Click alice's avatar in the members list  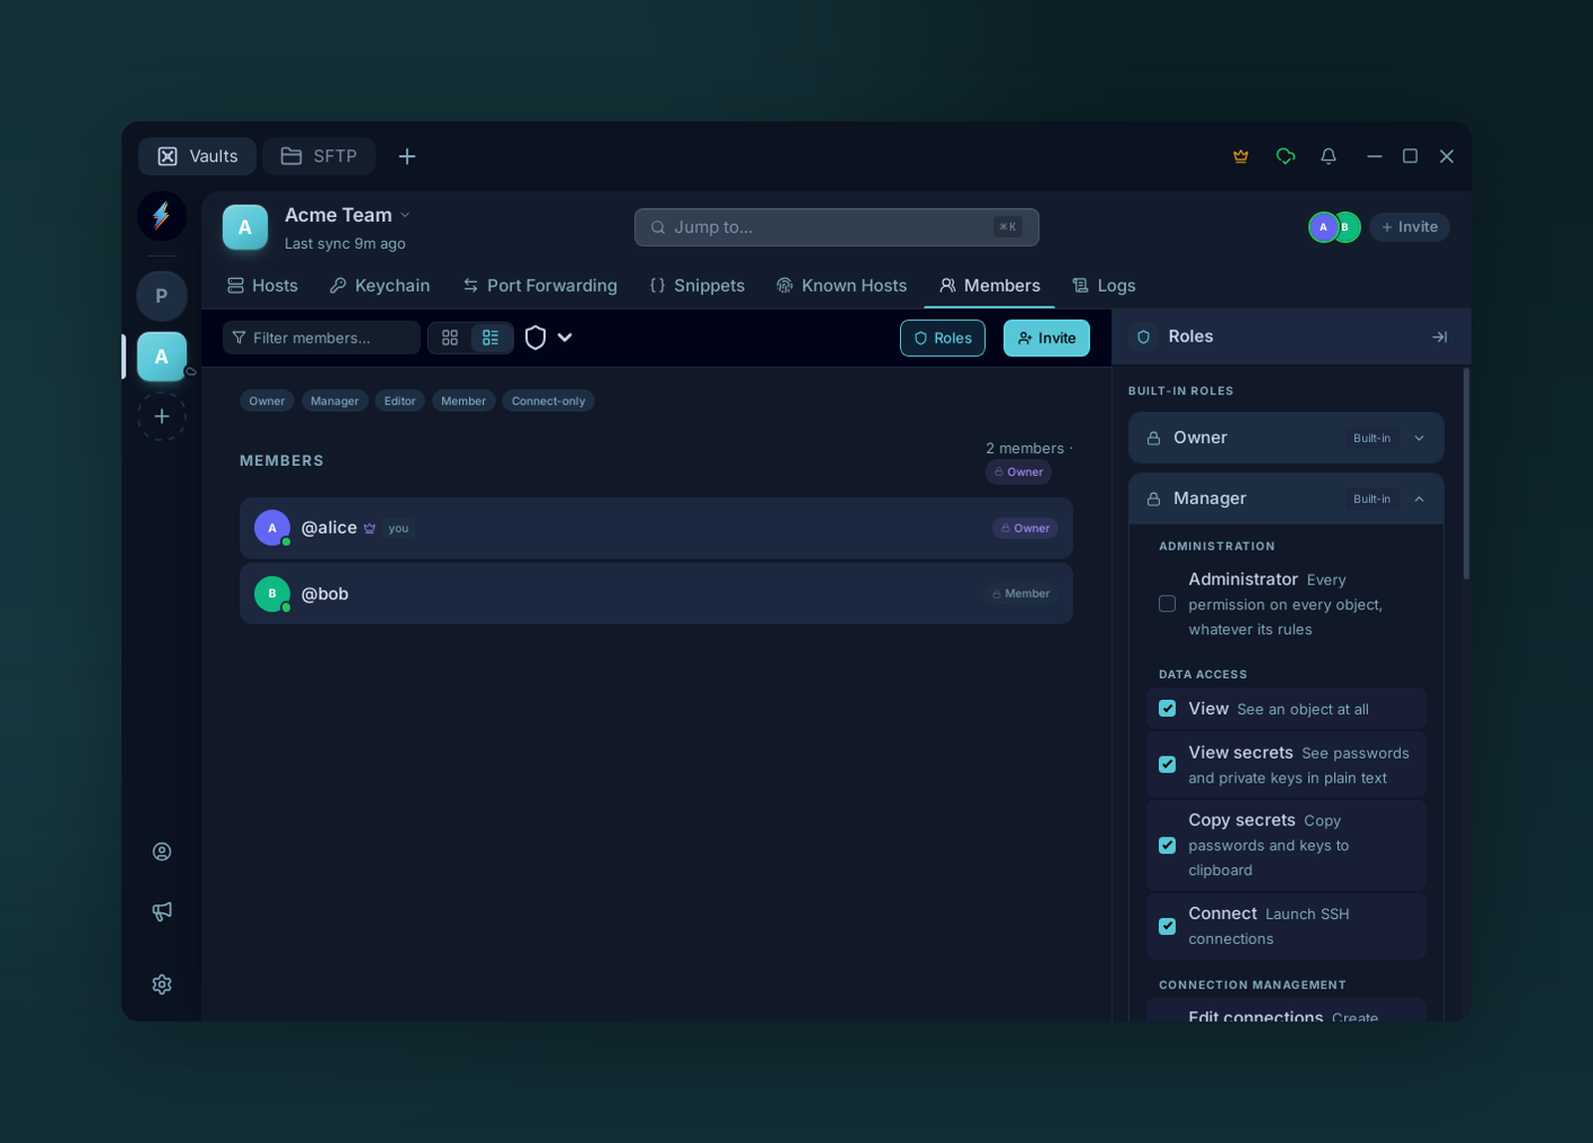[x=272, y=528]
